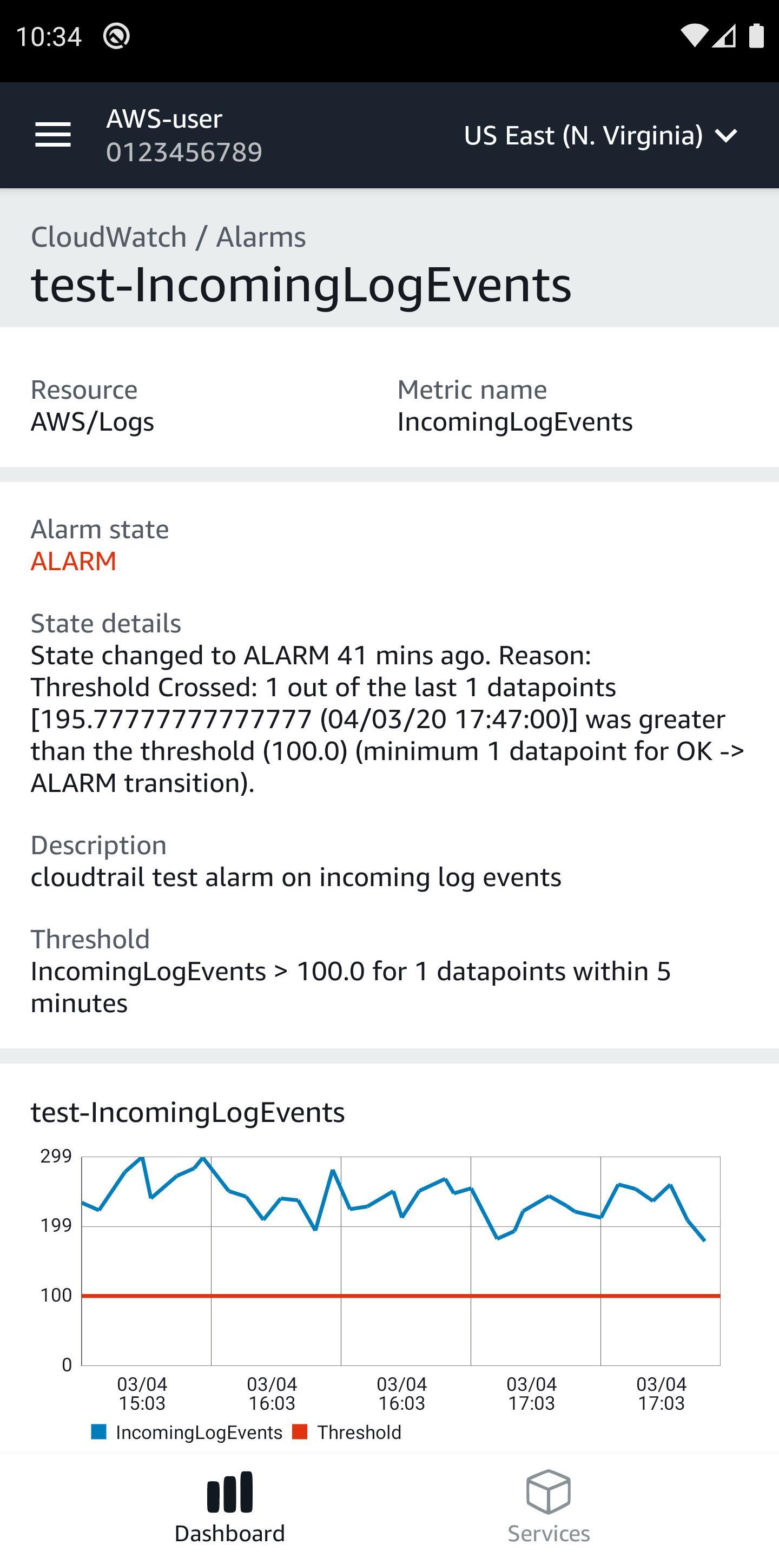The width and height of the screenshot is (779, 1558).
Task: Open the hamburger navigation menu
Action: pyautogui.click(x=53, y=134)
